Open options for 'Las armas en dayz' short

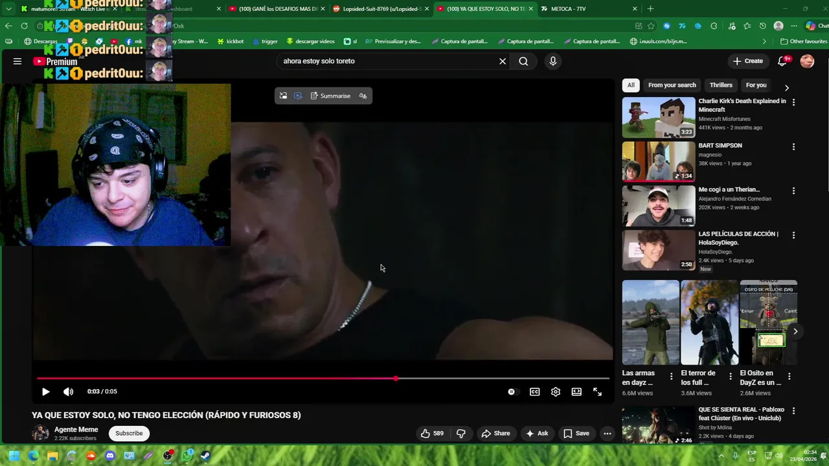pyautogui.click(x=671, y=376)
